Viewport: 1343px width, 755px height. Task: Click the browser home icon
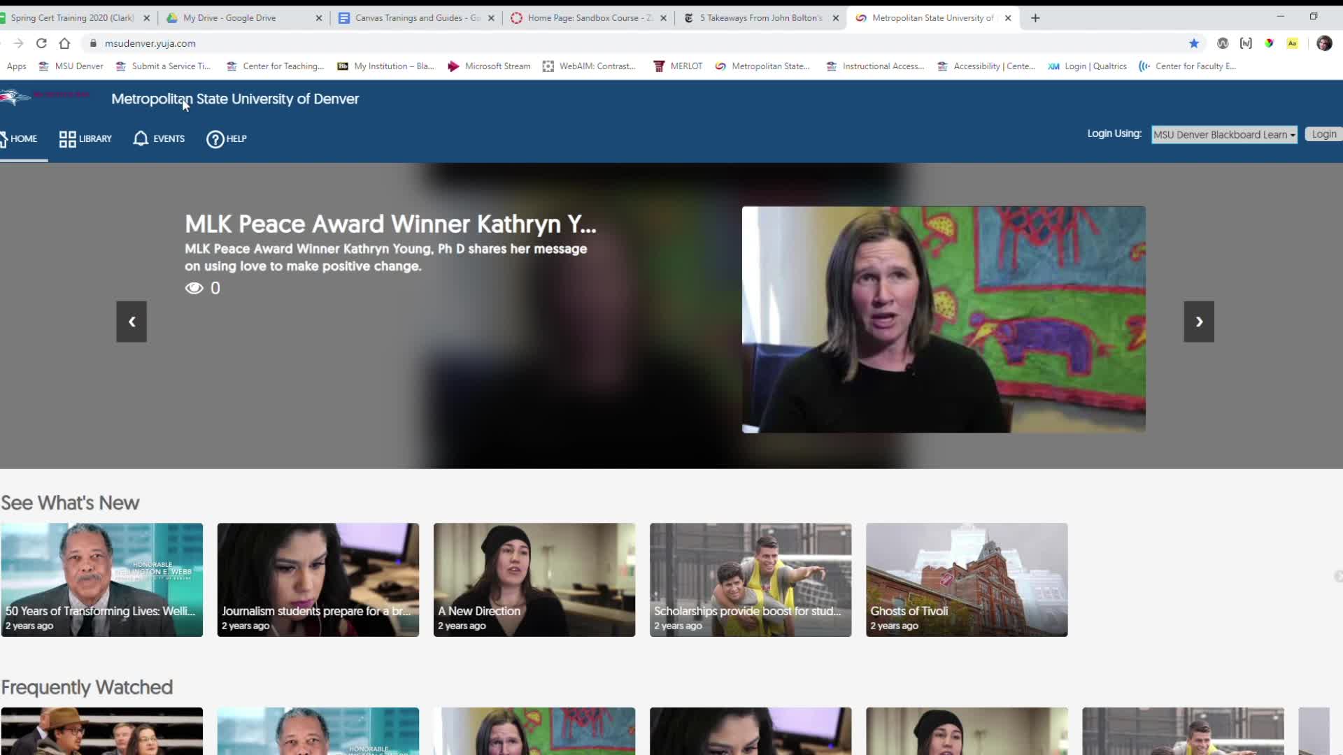[x=64, y=43]
